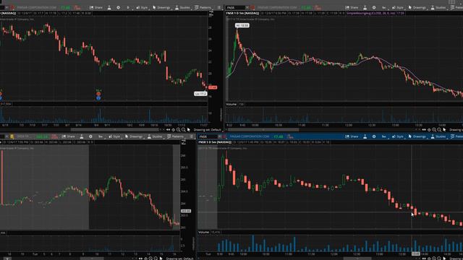Select pointer cursor tool below top-left chart
The height and width of the screenshot is (260, 463).
click(189, 130)
